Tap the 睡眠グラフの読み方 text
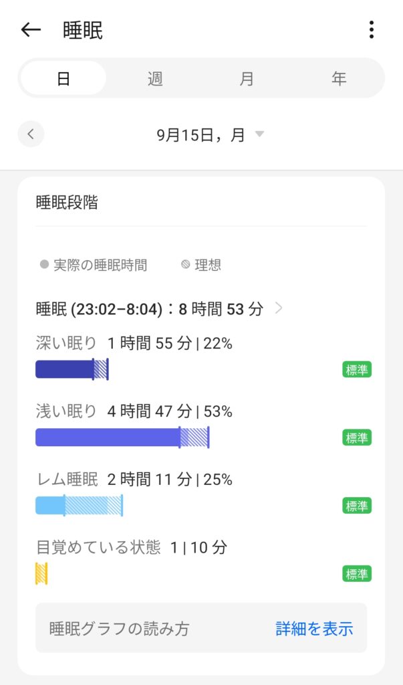 [120, 629]
